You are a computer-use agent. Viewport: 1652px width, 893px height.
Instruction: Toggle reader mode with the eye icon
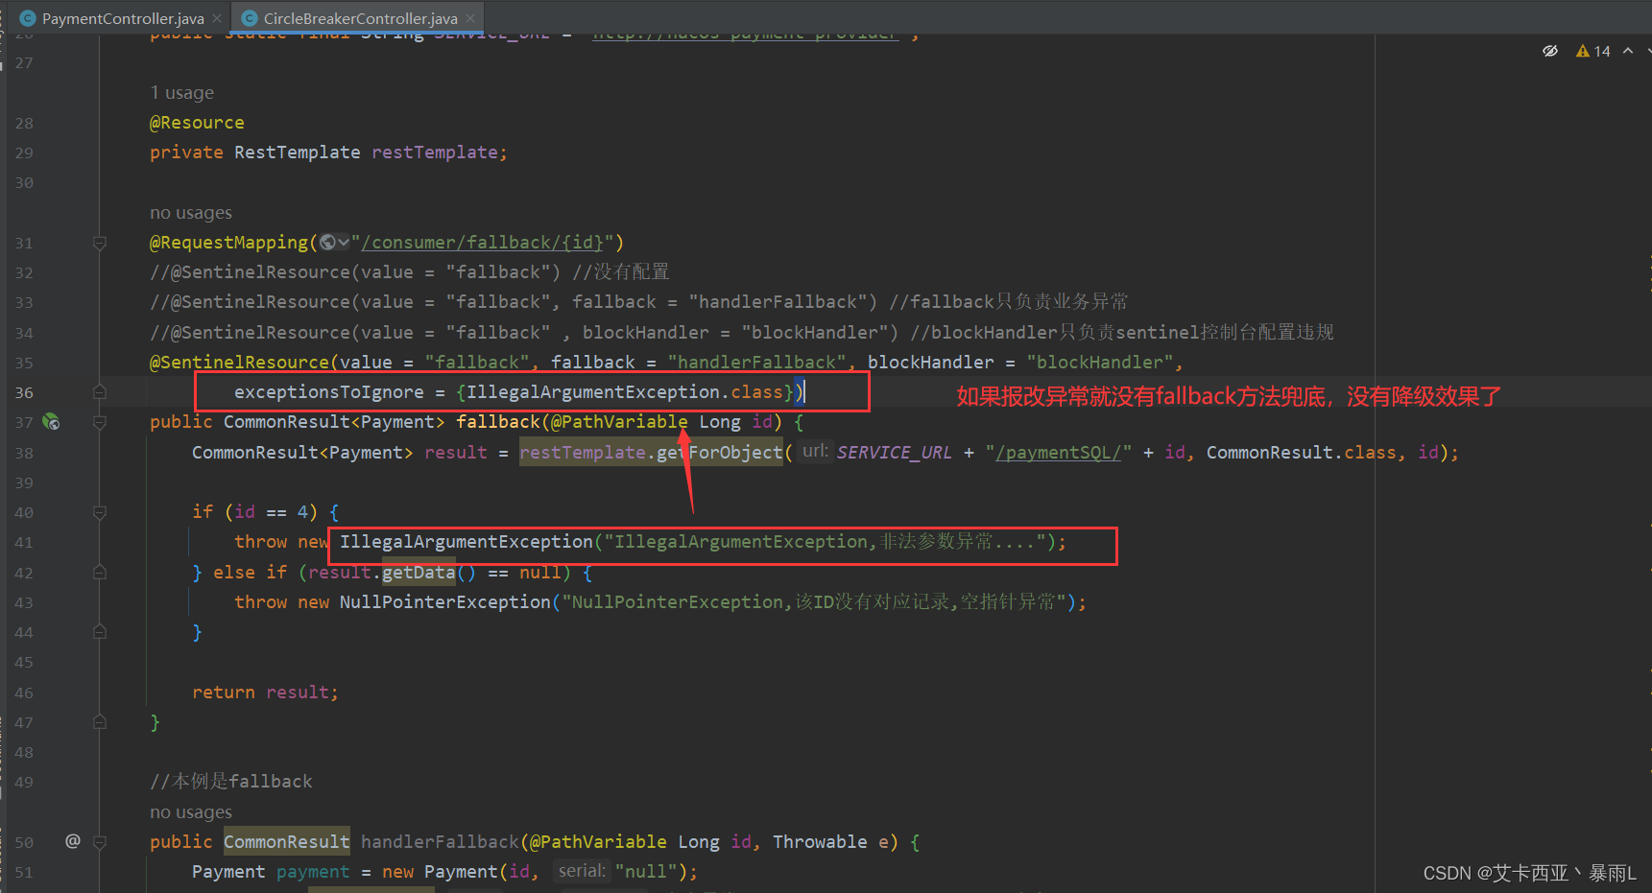1550,51
